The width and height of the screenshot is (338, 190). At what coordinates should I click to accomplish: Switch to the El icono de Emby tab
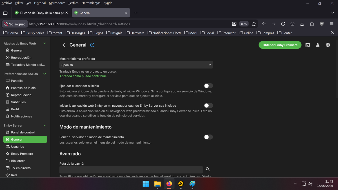[x=41, y=13]
